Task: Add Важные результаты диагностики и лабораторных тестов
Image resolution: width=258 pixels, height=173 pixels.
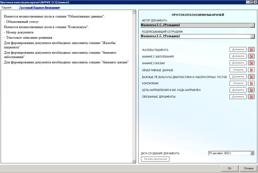Action: [x=238, y=77]
